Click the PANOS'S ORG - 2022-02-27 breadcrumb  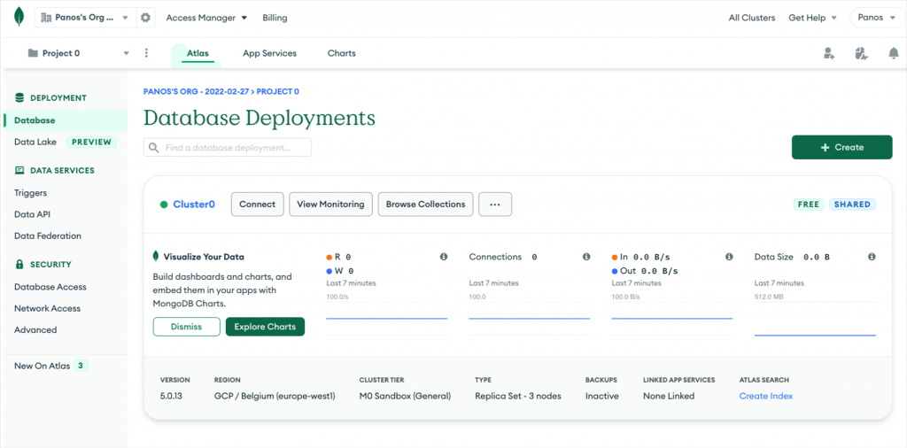[x=196, y=91]
